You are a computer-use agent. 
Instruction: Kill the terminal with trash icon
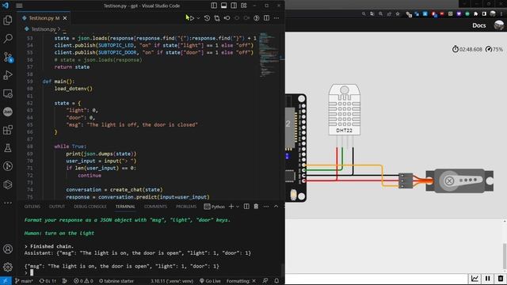tap(256, 207)
